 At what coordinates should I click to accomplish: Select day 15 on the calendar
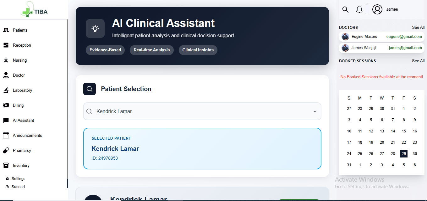[x=404, y=131]
